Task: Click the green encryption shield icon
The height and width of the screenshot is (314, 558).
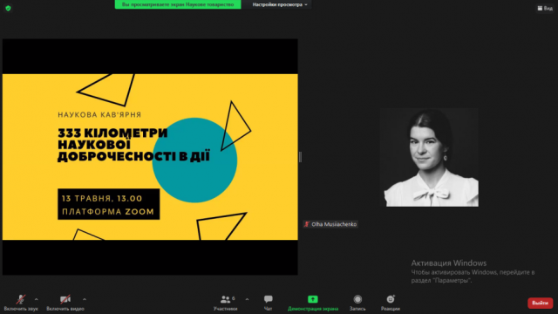Action: 8,8
